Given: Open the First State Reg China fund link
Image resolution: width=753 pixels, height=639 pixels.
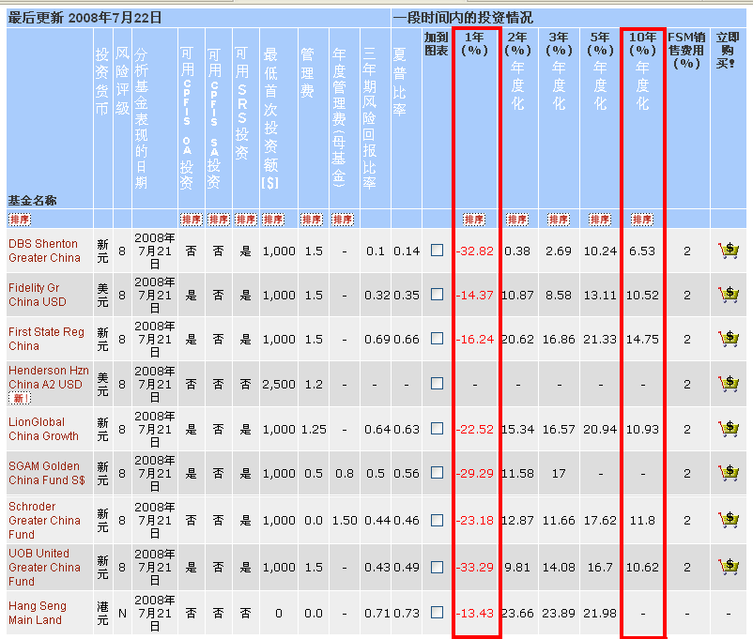Looking at the screenshot, I should coord(46,339).
